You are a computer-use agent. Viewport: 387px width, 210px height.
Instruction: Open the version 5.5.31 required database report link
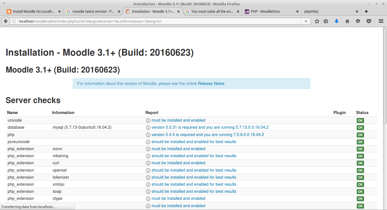210,128
